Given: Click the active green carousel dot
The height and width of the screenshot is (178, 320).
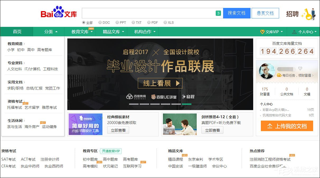Looking at the screenshot, I should tap(186, 104).
